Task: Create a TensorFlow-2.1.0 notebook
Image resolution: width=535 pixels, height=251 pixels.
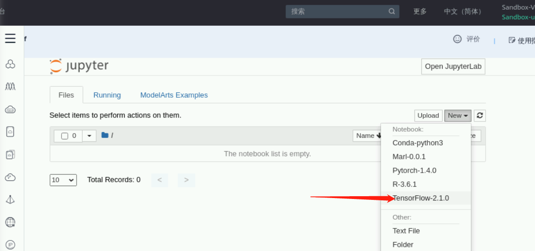Action: point(426,198)
